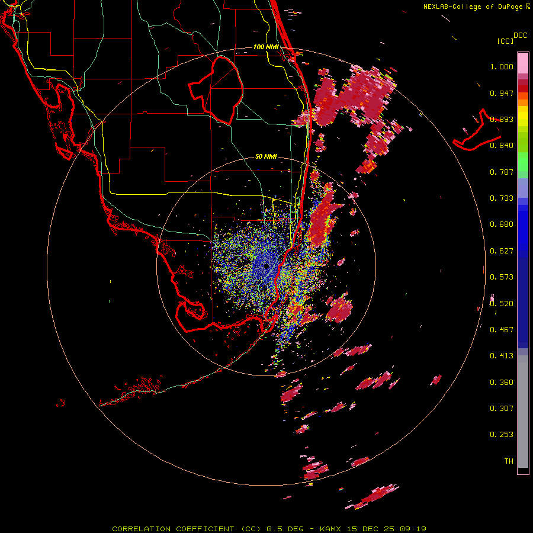533x533 pixels.
Task: Click the 0.413 scale value
Action: click(502, 356)
